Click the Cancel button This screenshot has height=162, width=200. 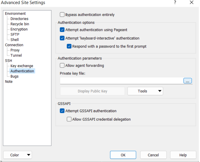tap(153, 155)
